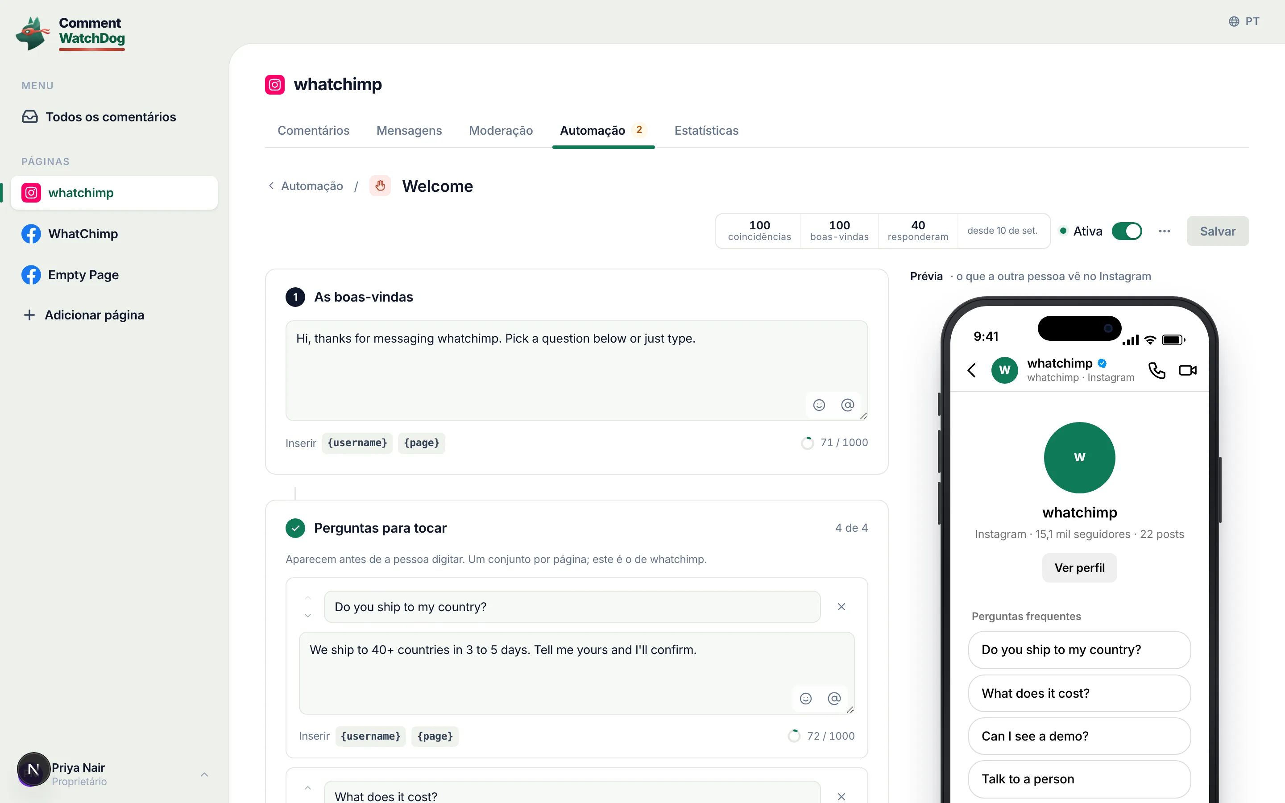This screenshot has height=803, width=1285.
Task: Click the Instagram icon for whatchimp in sidebar
Action: click(x=31, y=193)
